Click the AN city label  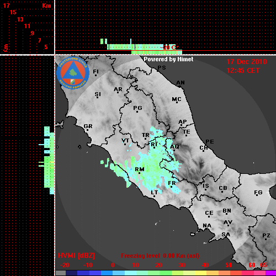181,83
